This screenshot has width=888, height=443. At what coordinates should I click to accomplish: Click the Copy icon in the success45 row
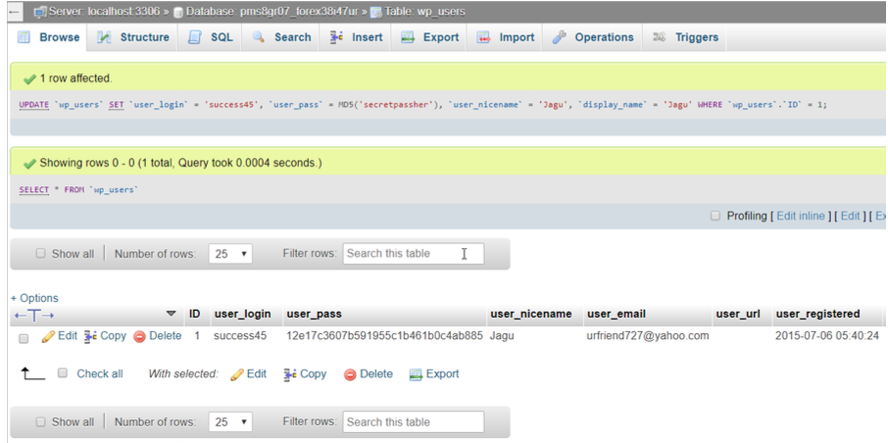(91, 336)
